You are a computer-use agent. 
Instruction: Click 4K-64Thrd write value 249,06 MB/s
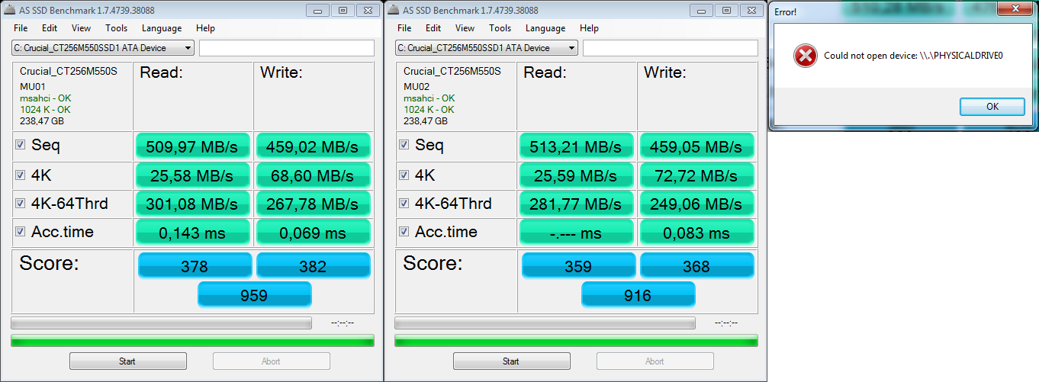pyautogui.click(x=696, y=204)
